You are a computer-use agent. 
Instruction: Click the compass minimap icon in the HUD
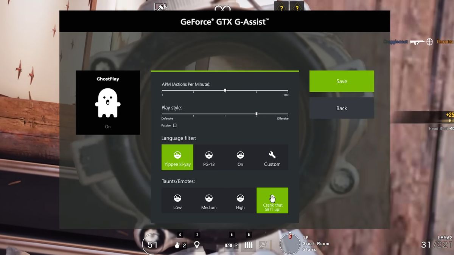point(290,244)
